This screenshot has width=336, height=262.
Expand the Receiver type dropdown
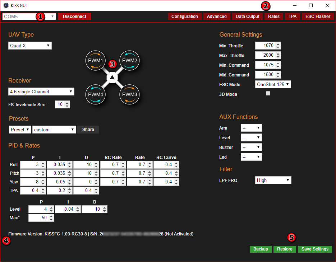(x=41, y=92)
